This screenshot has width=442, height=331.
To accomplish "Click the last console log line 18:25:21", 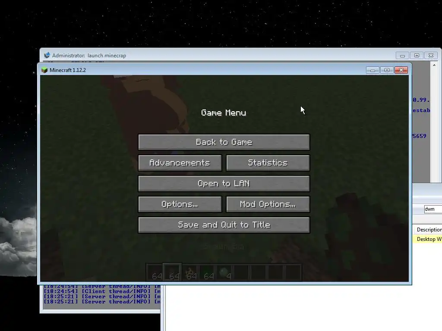I will click(x=102, y=301).
